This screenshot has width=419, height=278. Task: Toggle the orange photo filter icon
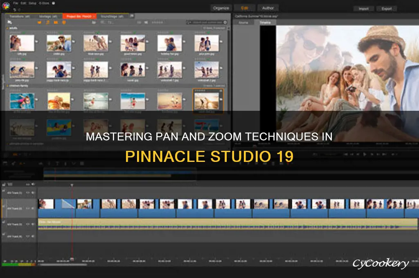pyautogui.click(x=56, y=22)
